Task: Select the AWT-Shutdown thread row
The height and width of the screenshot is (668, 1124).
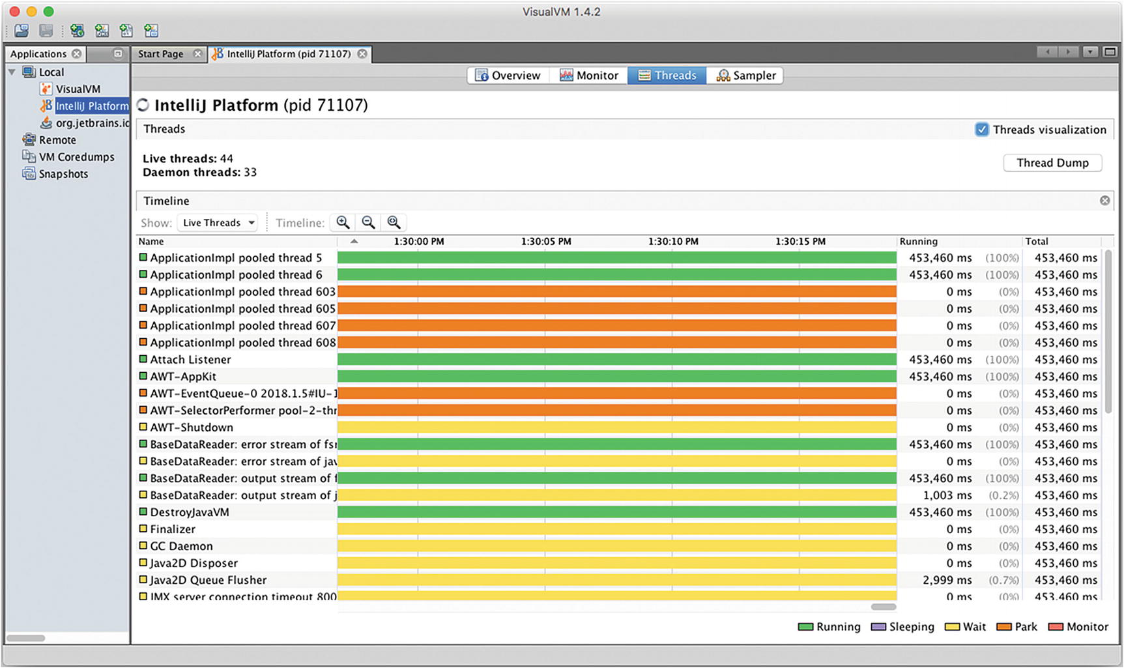Action: [x=619, y=427]
